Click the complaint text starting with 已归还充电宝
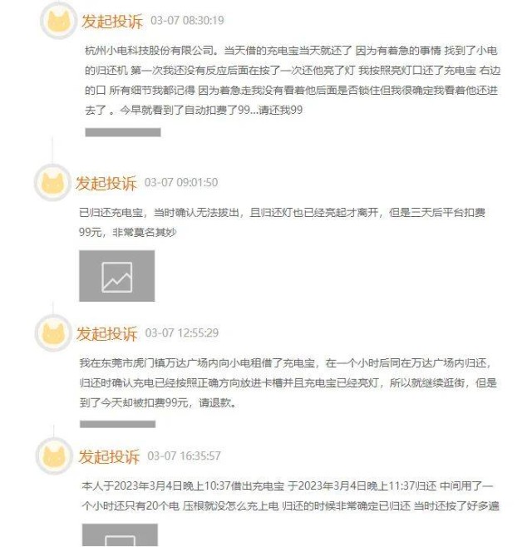The image size is (532, 547). coord(282,222)
